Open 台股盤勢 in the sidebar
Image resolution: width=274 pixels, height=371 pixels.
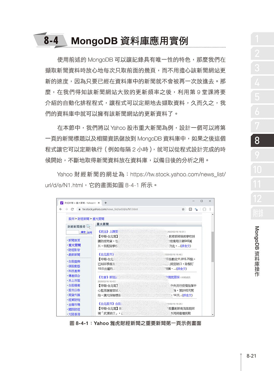click(x=74, y=261)
